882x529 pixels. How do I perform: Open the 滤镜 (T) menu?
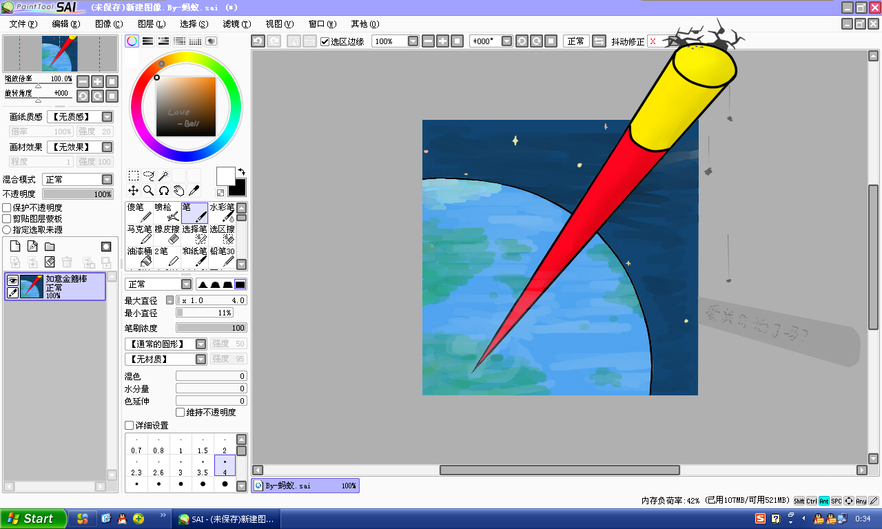pos(236,24)
